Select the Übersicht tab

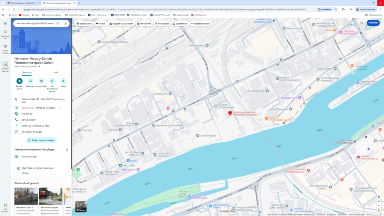click(27, 72)
